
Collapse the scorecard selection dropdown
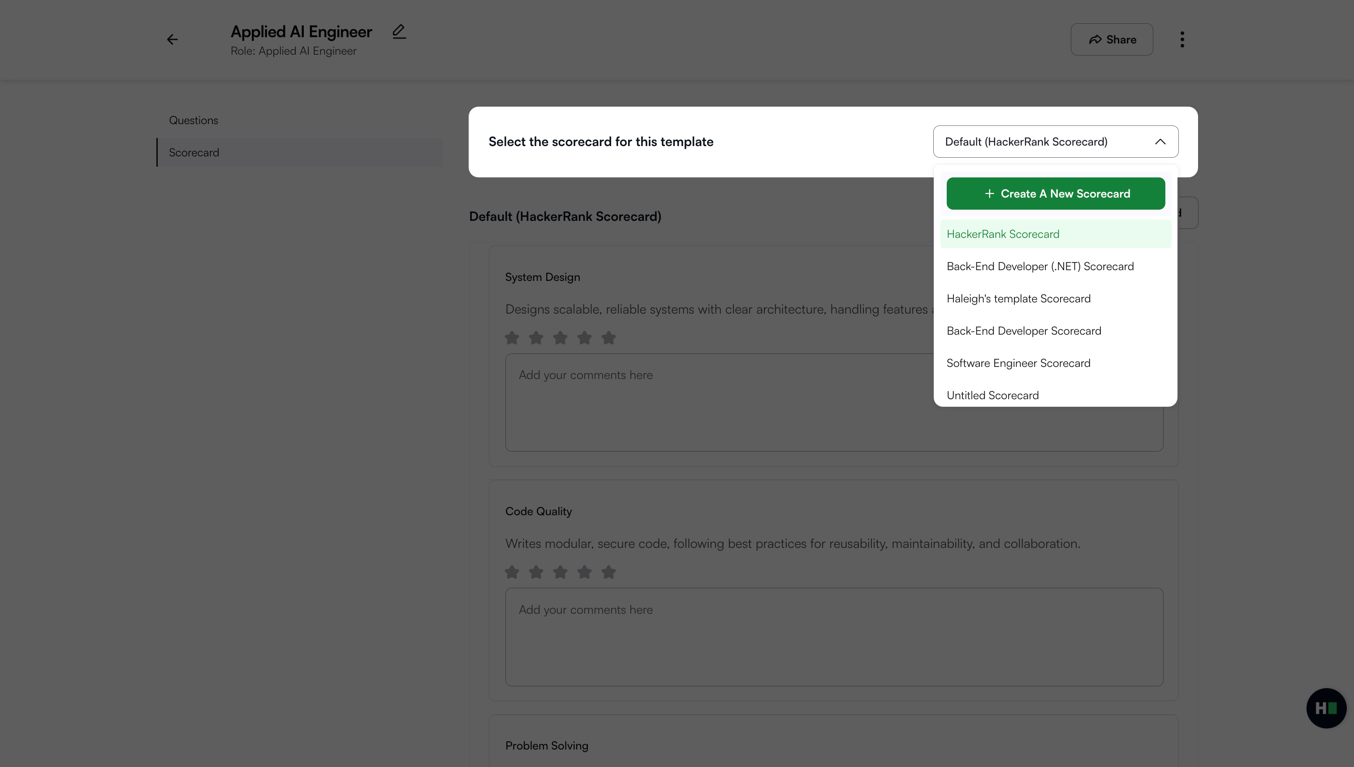pyautogui.click(x=1160, y=142)
